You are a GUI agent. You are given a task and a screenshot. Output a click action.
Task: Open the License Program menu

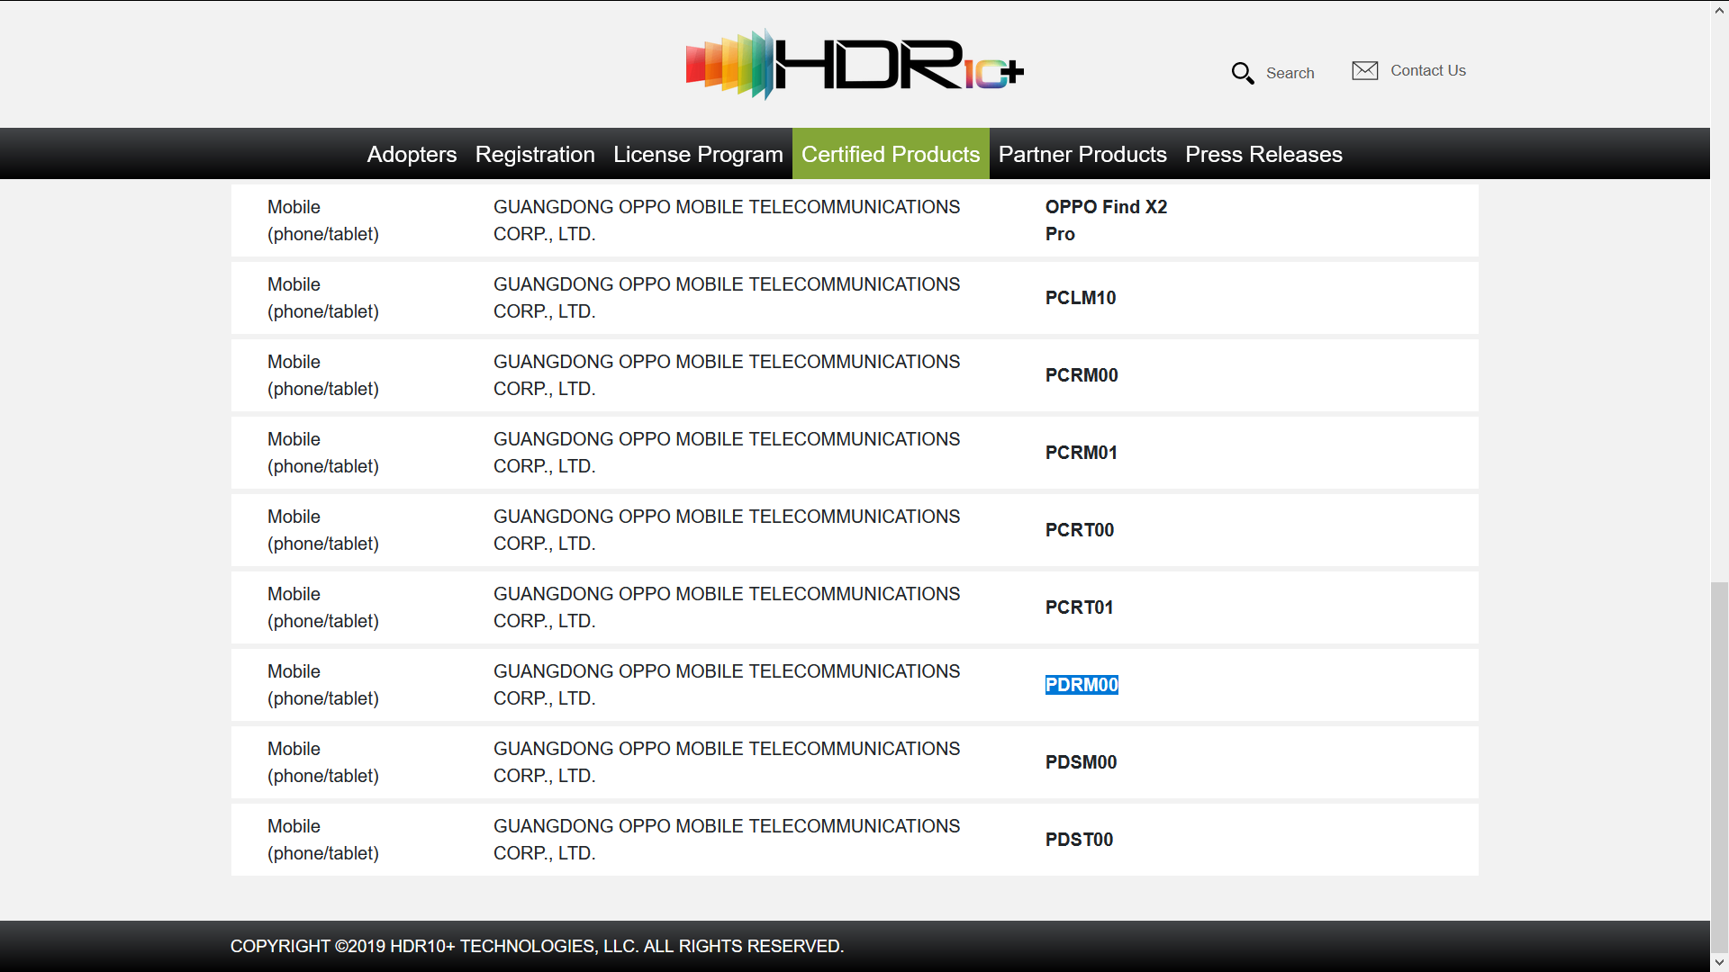coord(698,154)
